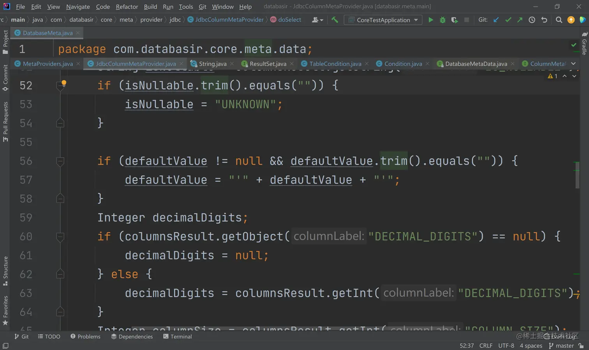Run with coverage icon in toolbar
The width and height of the screenshot is (589, 350).
point(455,20)
